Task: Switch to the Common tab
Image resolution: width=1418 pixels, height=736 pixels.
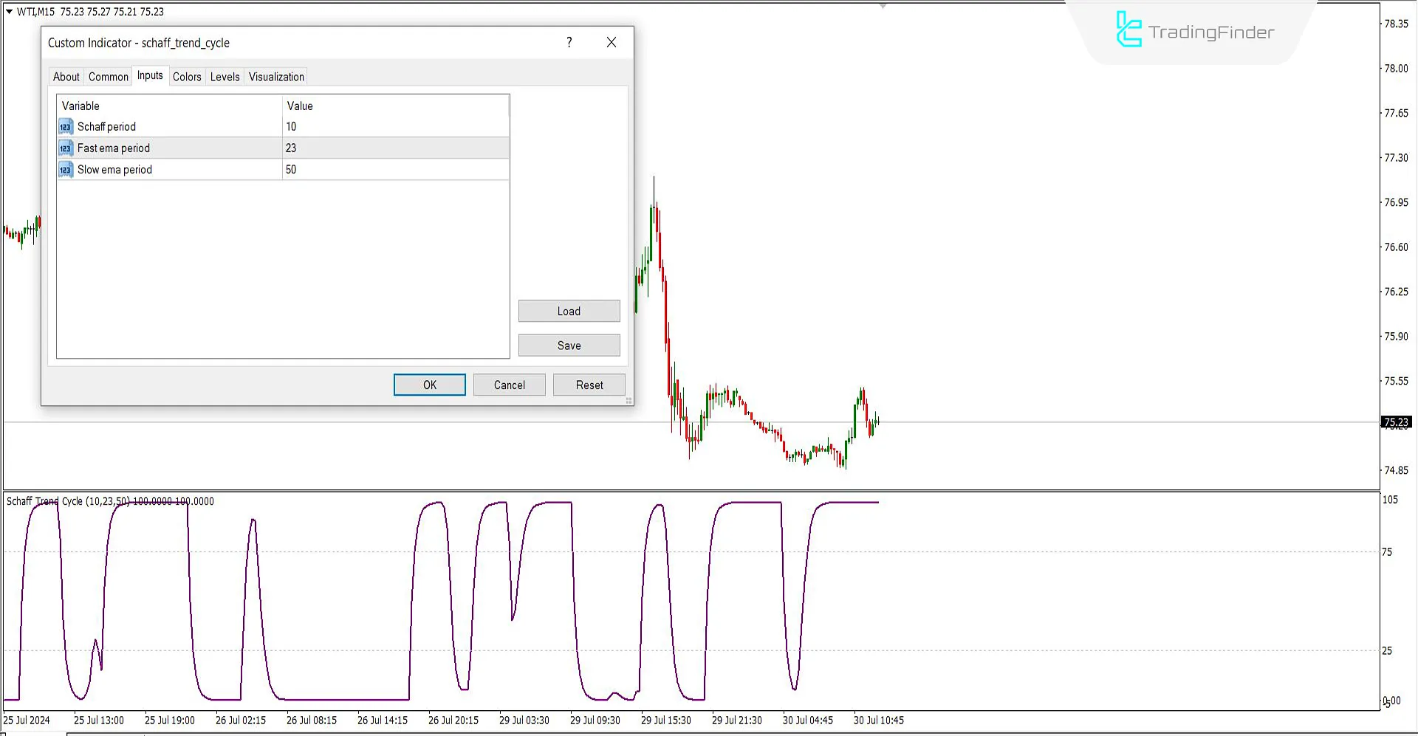Action: coord(108,76)
